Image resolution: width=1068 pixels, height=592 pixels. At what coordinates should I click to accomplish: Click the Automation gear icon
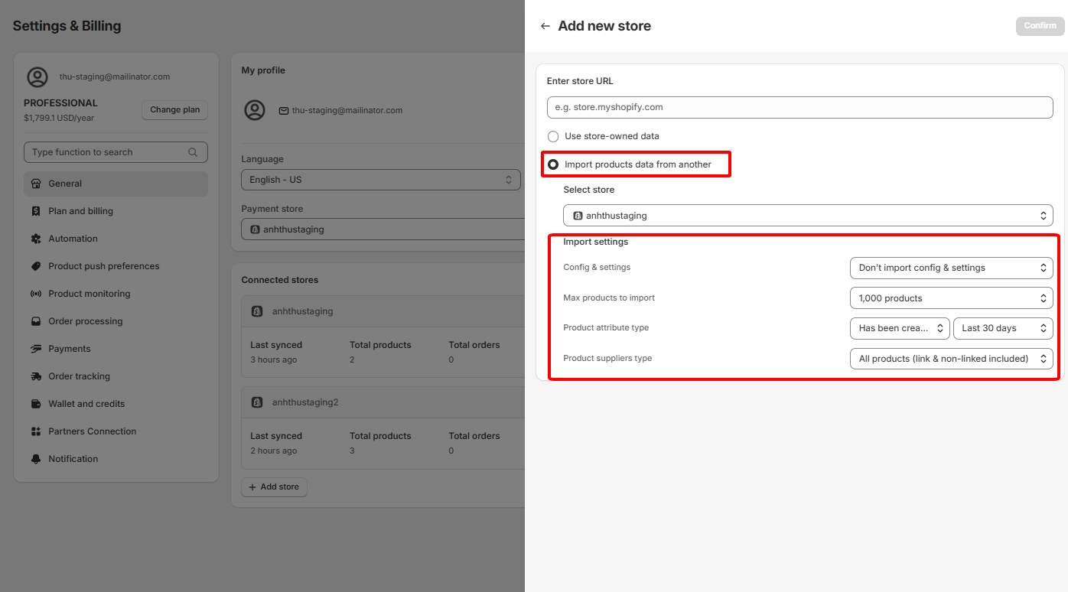coord(36,239)
